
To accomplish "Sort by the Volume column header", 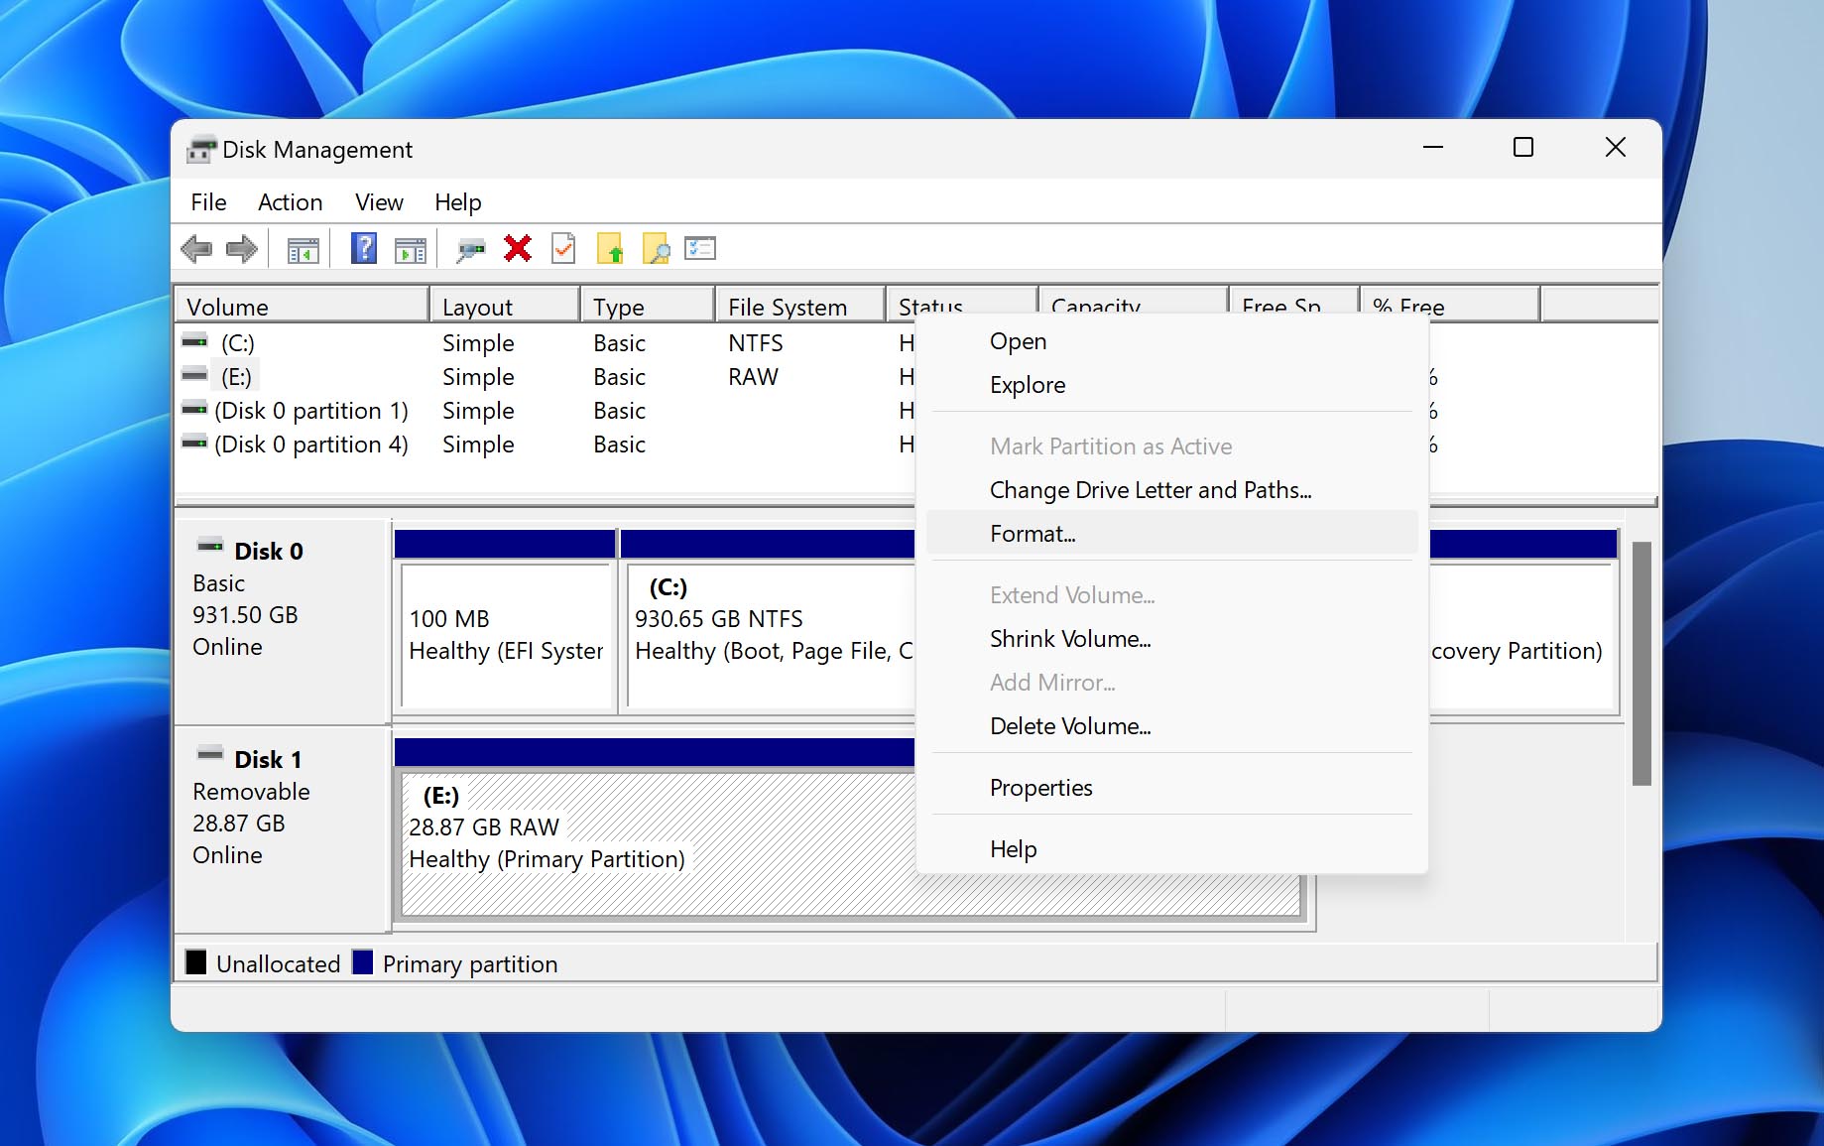I will tap(302, 306).
